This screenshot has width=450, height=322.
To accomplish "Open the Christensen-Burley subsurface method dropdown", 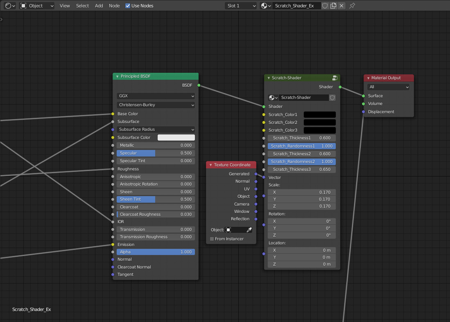I will 156,105.
